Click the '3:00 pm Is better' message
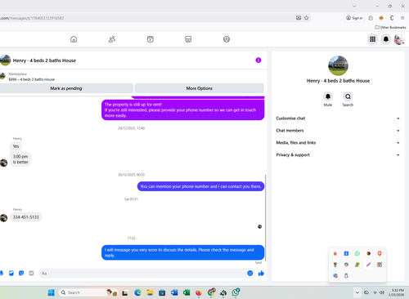This screenshot has height=299, width=409. click(20, 159)
